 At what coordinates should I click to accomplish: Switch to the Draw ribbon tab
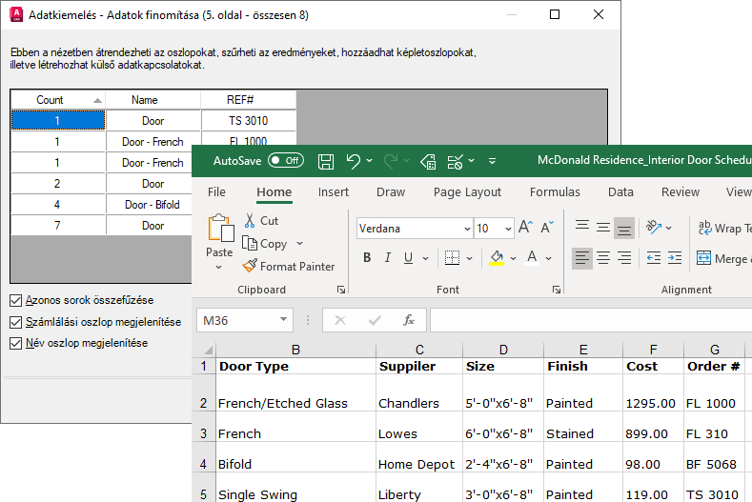[391, 192]
